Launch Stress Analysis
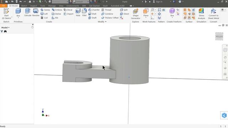228x128 pixels. coord(201,14)
